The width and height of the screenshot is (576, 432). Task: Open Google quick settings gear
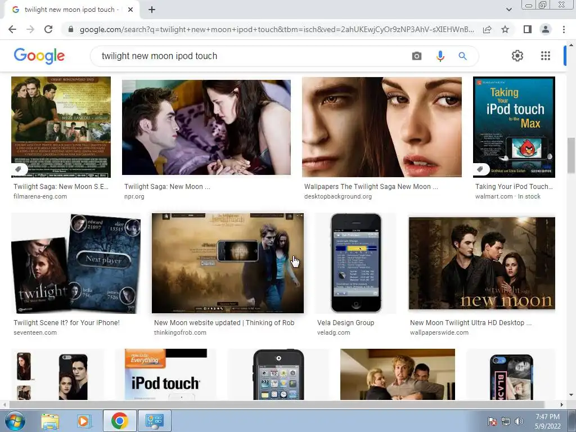(x=517, y=56)
